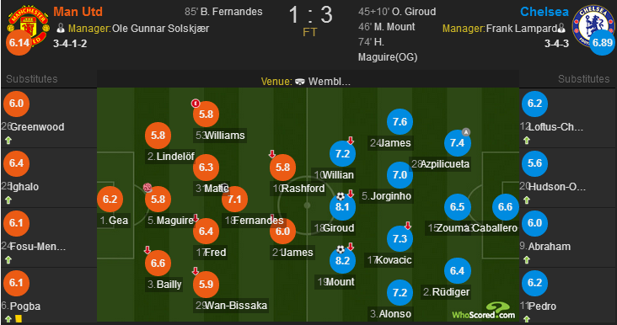Screen dimensions: 617x325
Task: Click the red own-goal ball icon near Maguire
Action: point(148,188)
